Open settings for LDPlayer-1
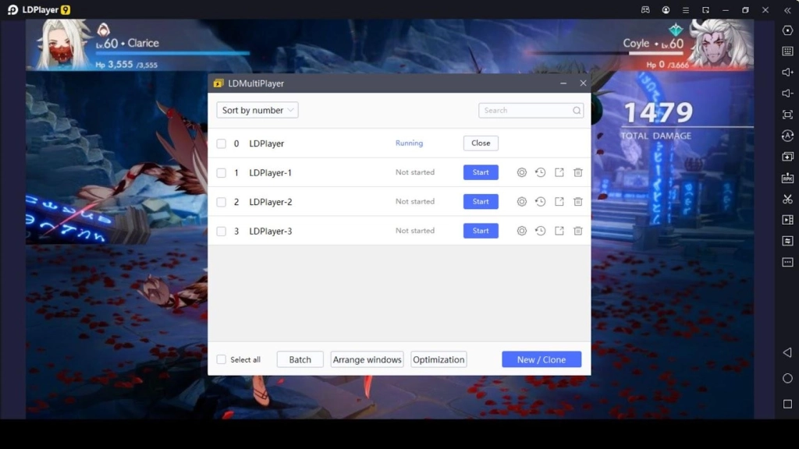Viewport: 799px width, 449px height. 521,172
